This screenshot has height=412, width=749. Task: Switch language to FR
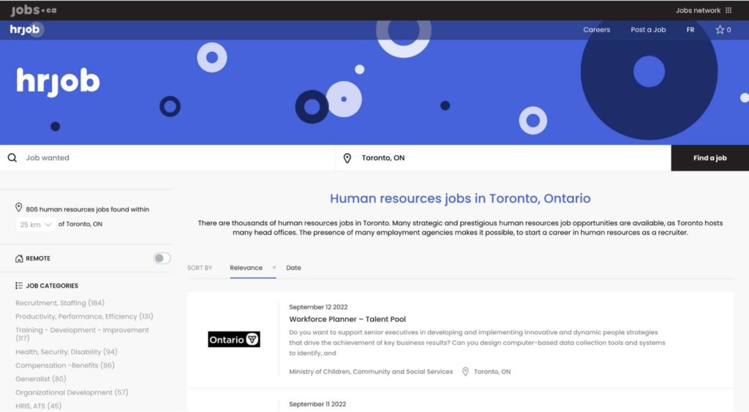coord(690,29)
